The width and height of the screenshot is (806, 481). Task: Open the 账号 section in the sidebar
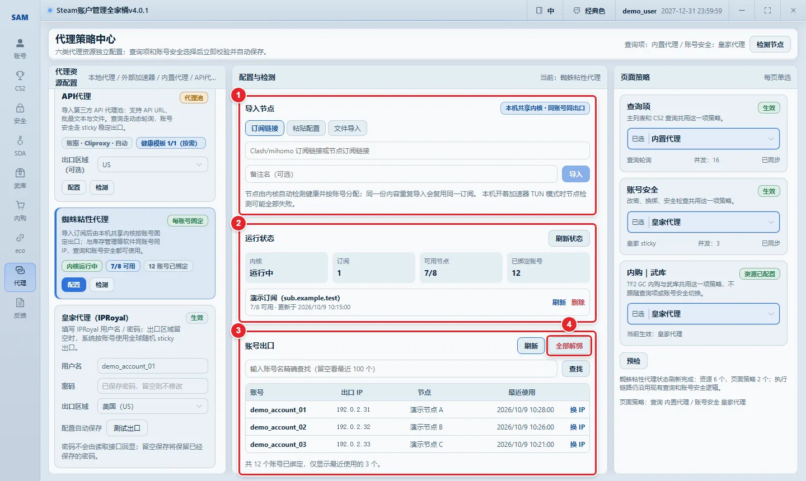coord(20,48)
